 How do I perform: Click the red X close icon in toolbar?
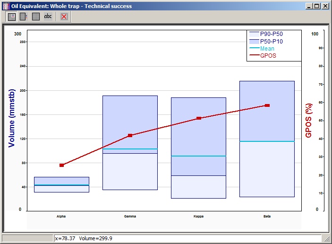click(64, 17)
